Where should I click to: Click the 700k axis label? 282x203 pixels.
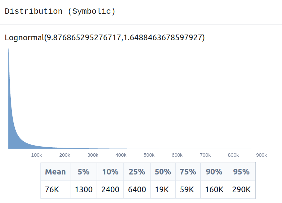click(x=205, y=155)
